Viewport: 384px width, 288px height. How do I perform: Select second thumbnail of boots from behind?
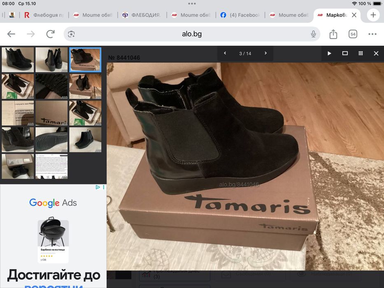(x=51, y=60)
